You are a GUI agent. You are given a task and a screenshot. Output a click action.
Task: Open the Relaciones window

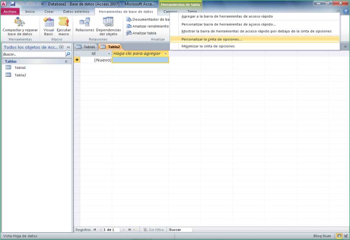click(85, 25)
